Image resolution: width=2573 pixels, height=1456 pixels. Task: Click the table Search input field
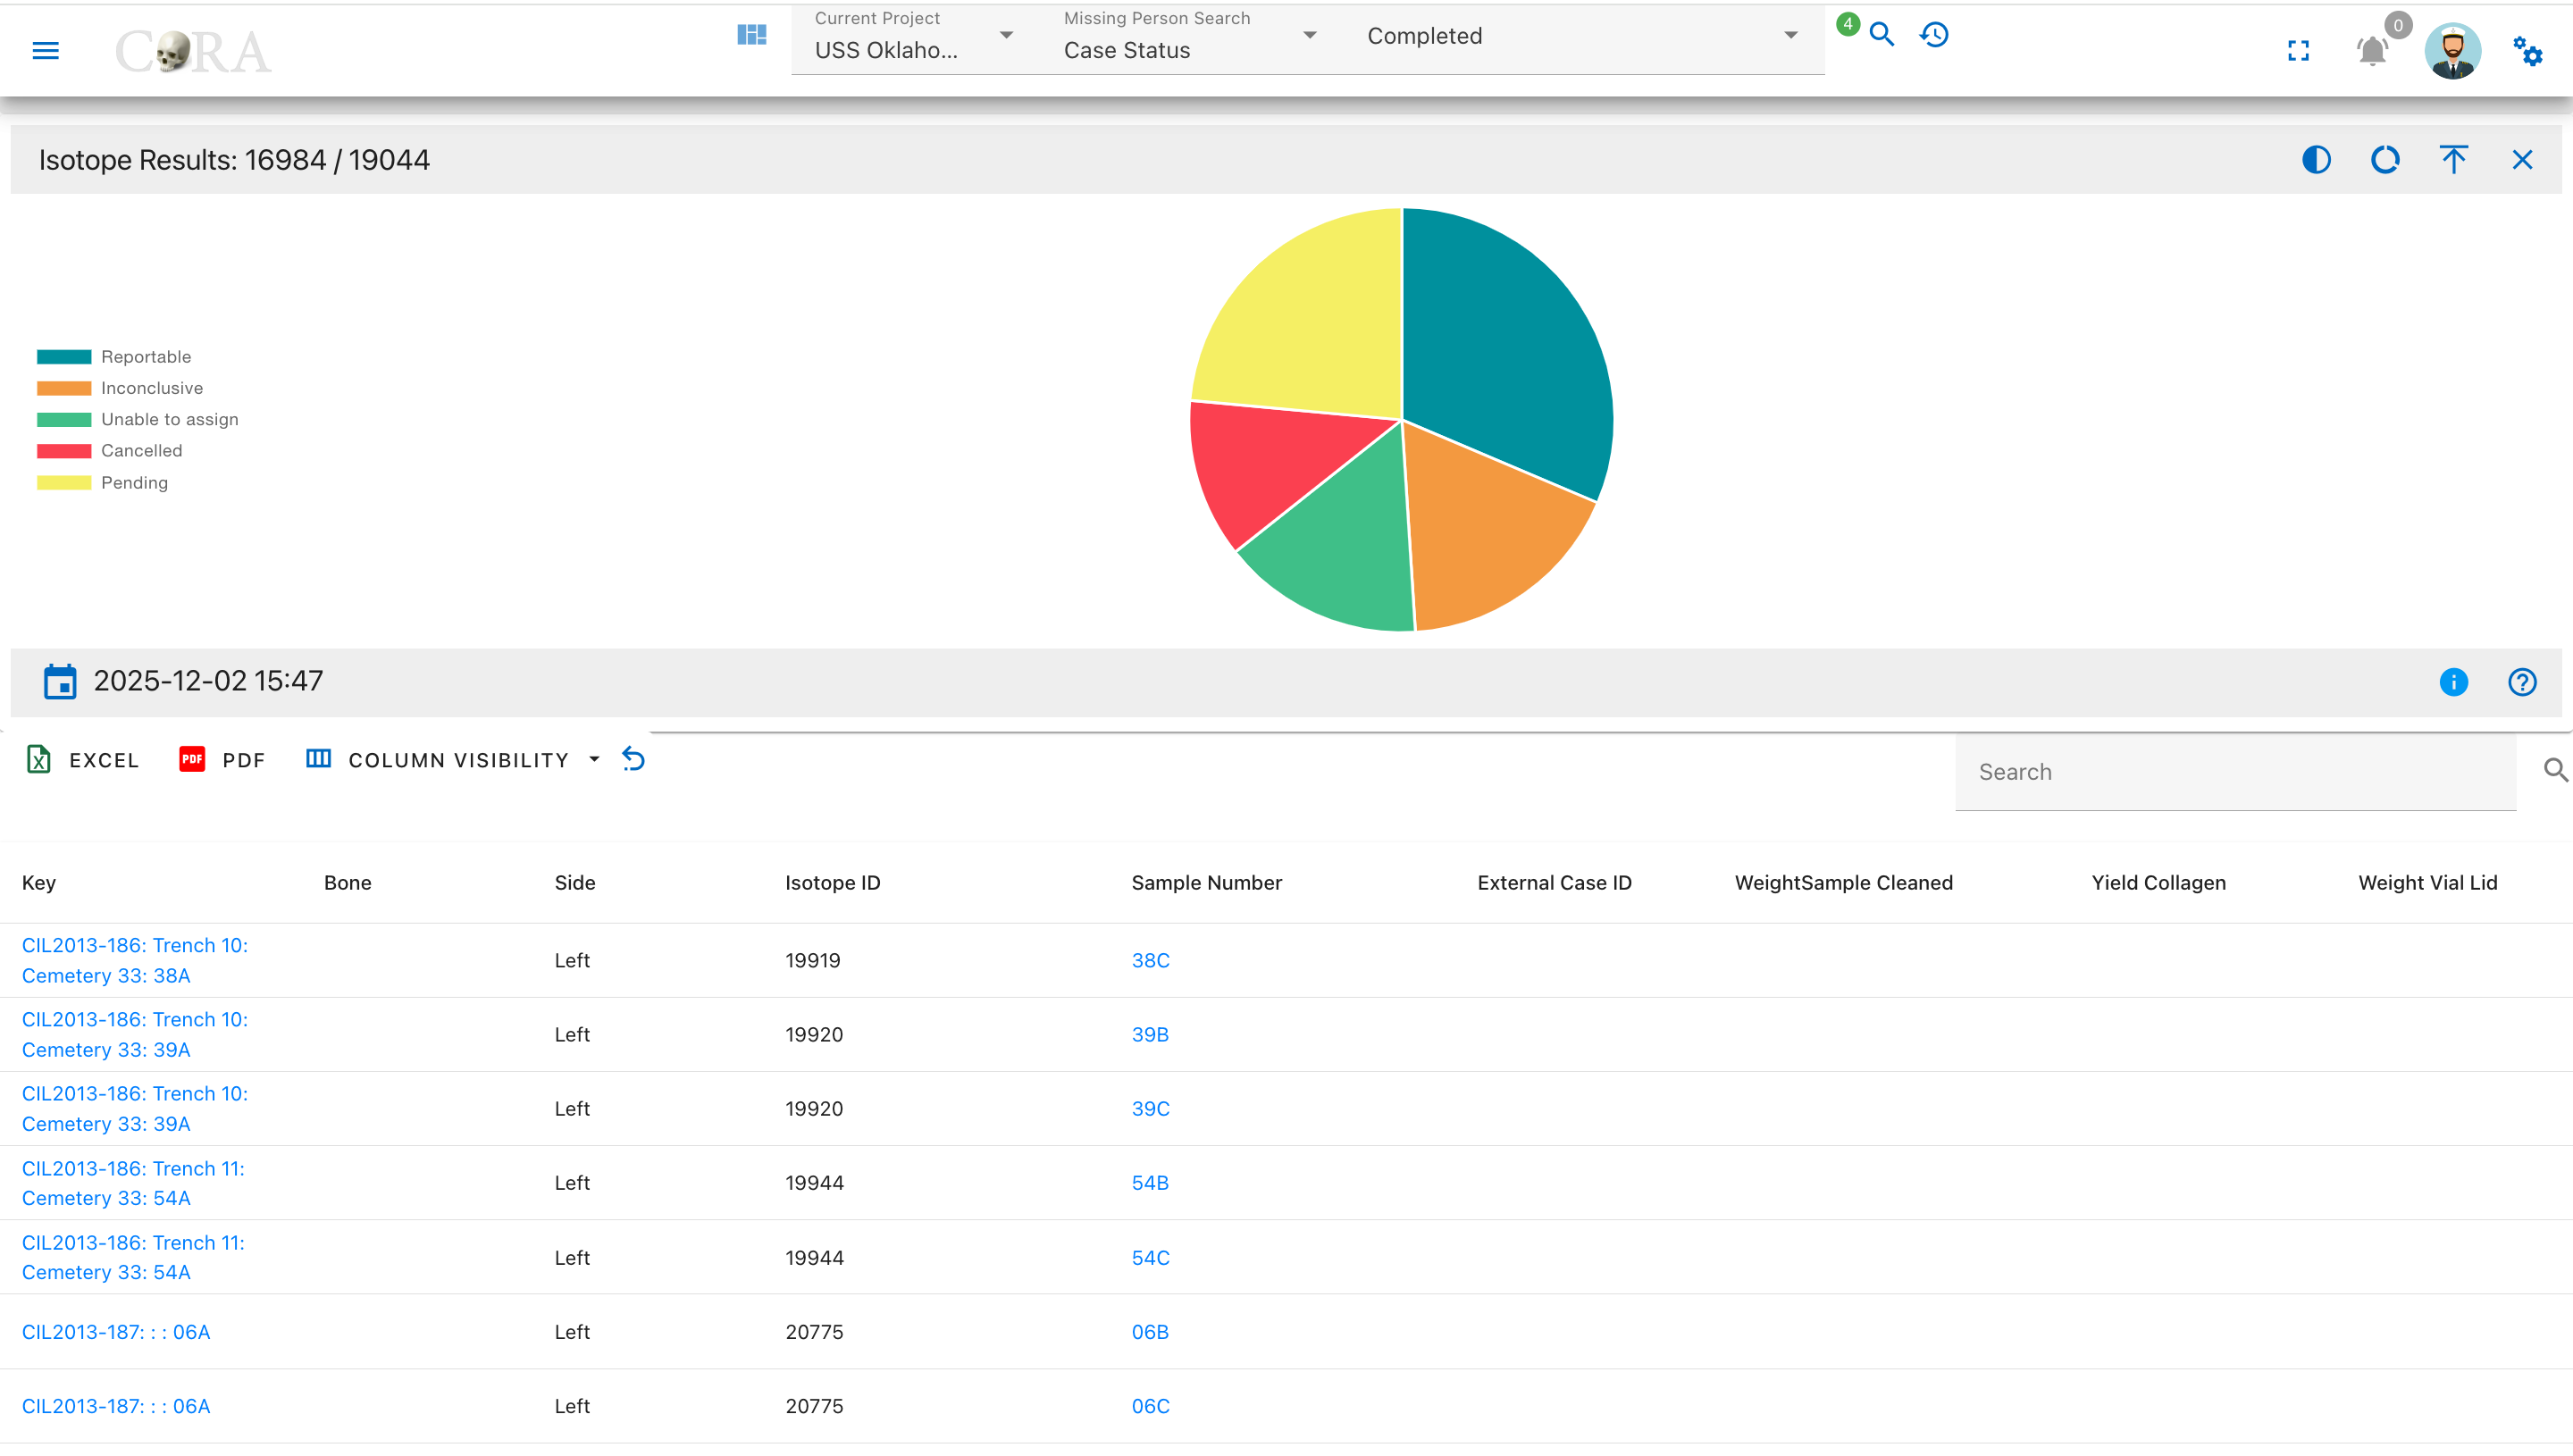pos(2235,772)
